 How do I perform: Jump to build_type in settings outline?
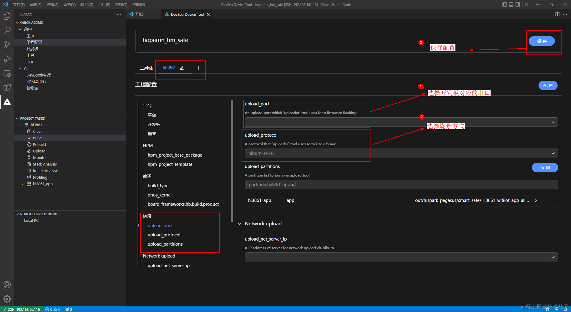(158, 186)
